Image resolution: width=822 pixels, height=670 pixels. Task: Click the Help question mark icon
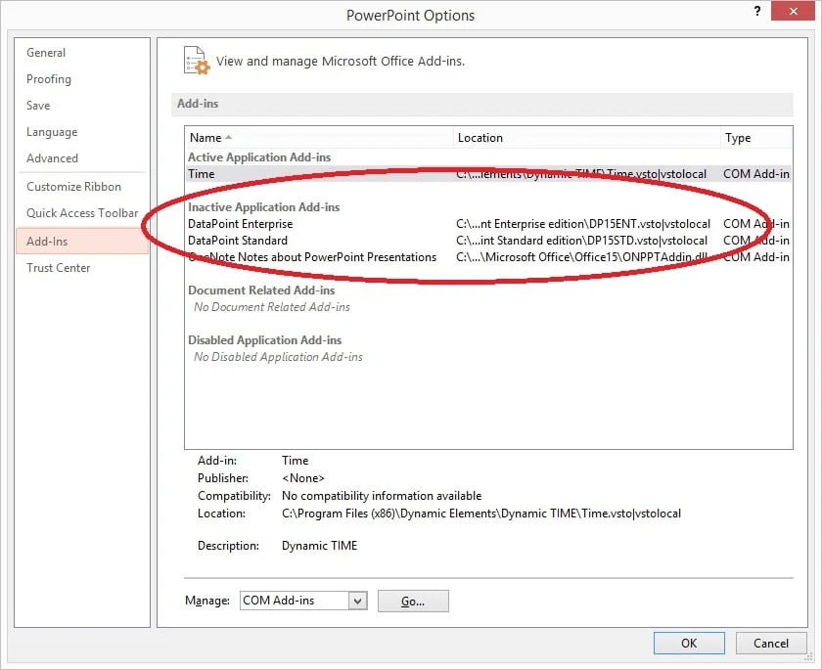[756, 12]
